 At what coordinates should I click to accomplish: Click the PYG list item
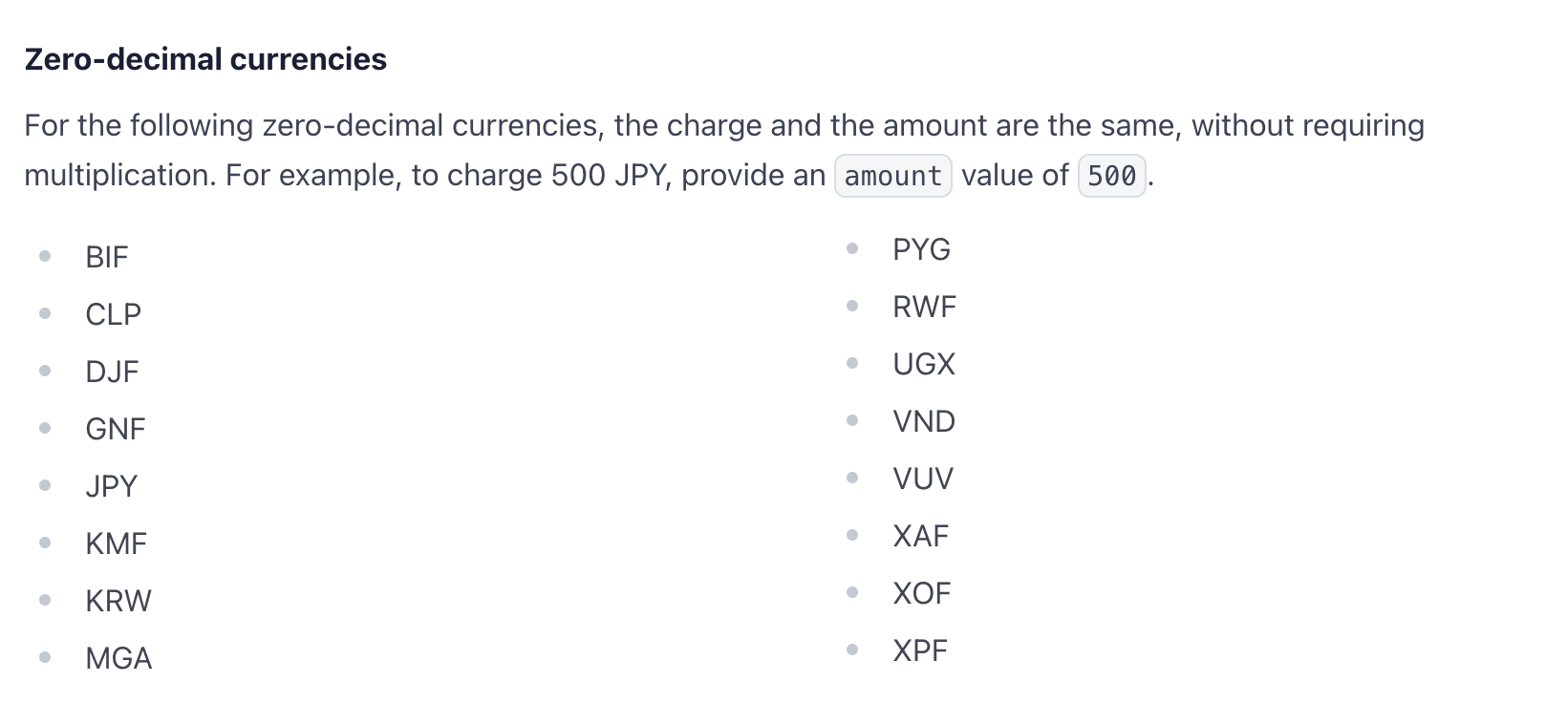[x=921, y=249]
